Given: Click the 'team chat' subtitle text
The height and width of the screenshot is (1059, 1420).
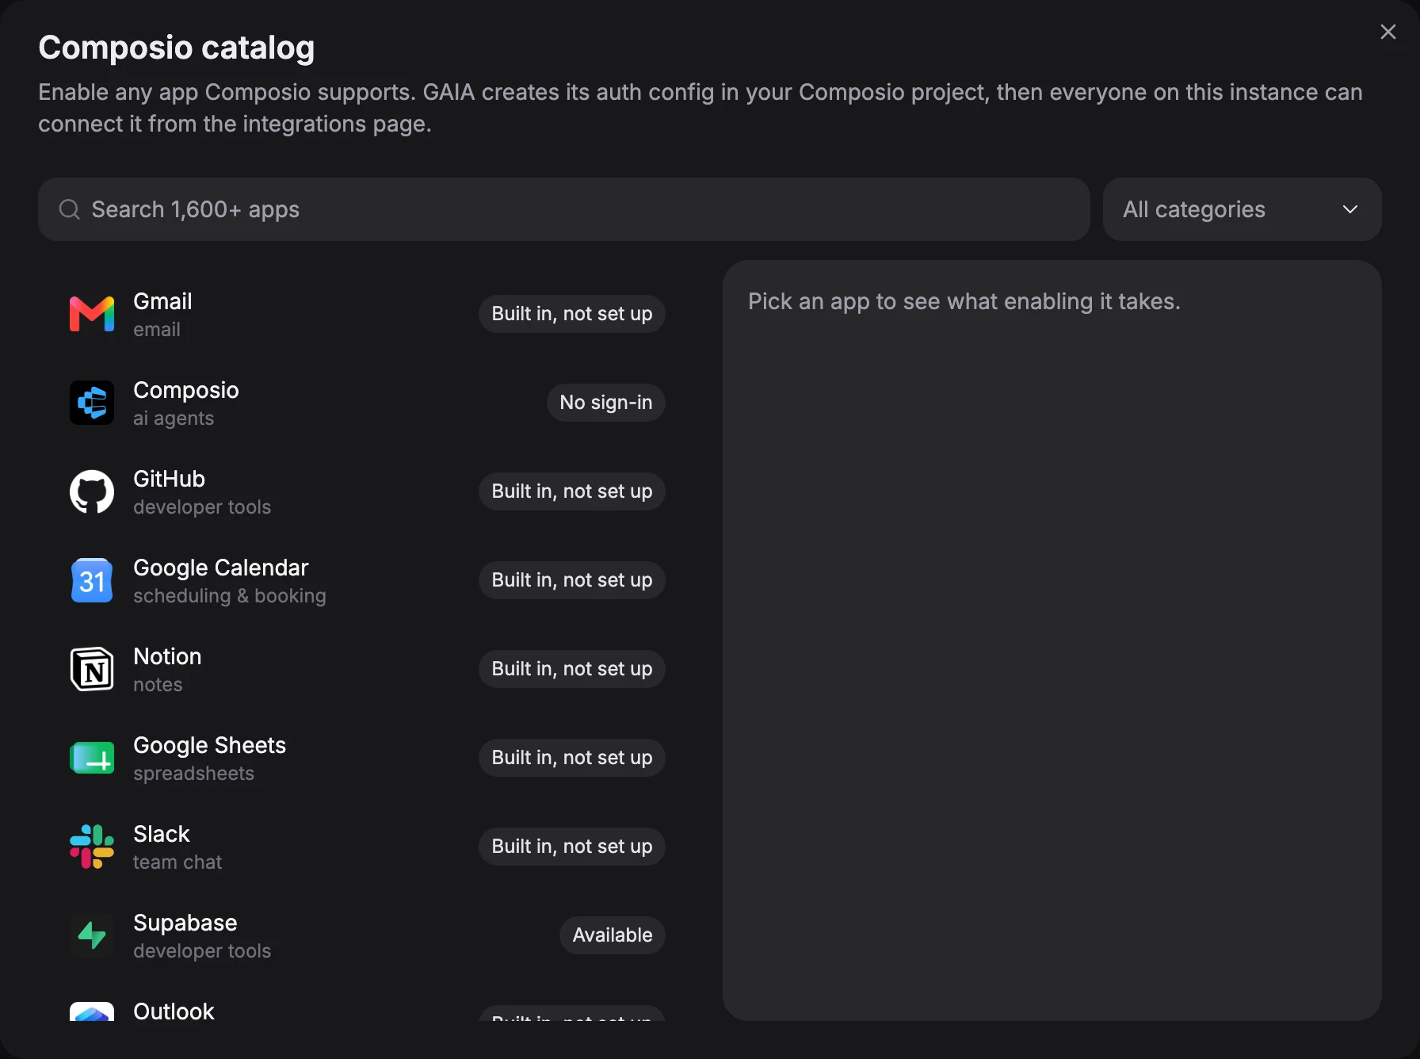Looking at the screenshot, I should [177, 862].
